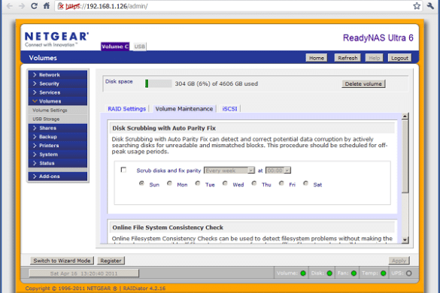The height and width of the screenshot is (293, 440).
Task: Click the 'Disk Scrubbing with Auto Parity Fix' heading
Action: (164, 128)
